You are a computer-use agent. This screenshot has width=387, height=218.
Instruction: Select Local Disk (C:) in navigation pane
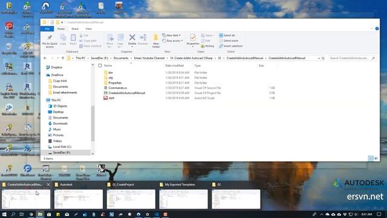[x=62, y=147]
